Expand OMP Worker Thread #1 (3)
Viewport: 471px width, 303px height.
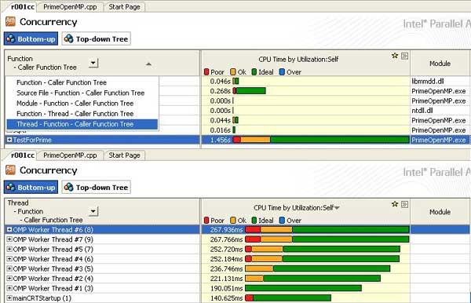tap(9, 288)
